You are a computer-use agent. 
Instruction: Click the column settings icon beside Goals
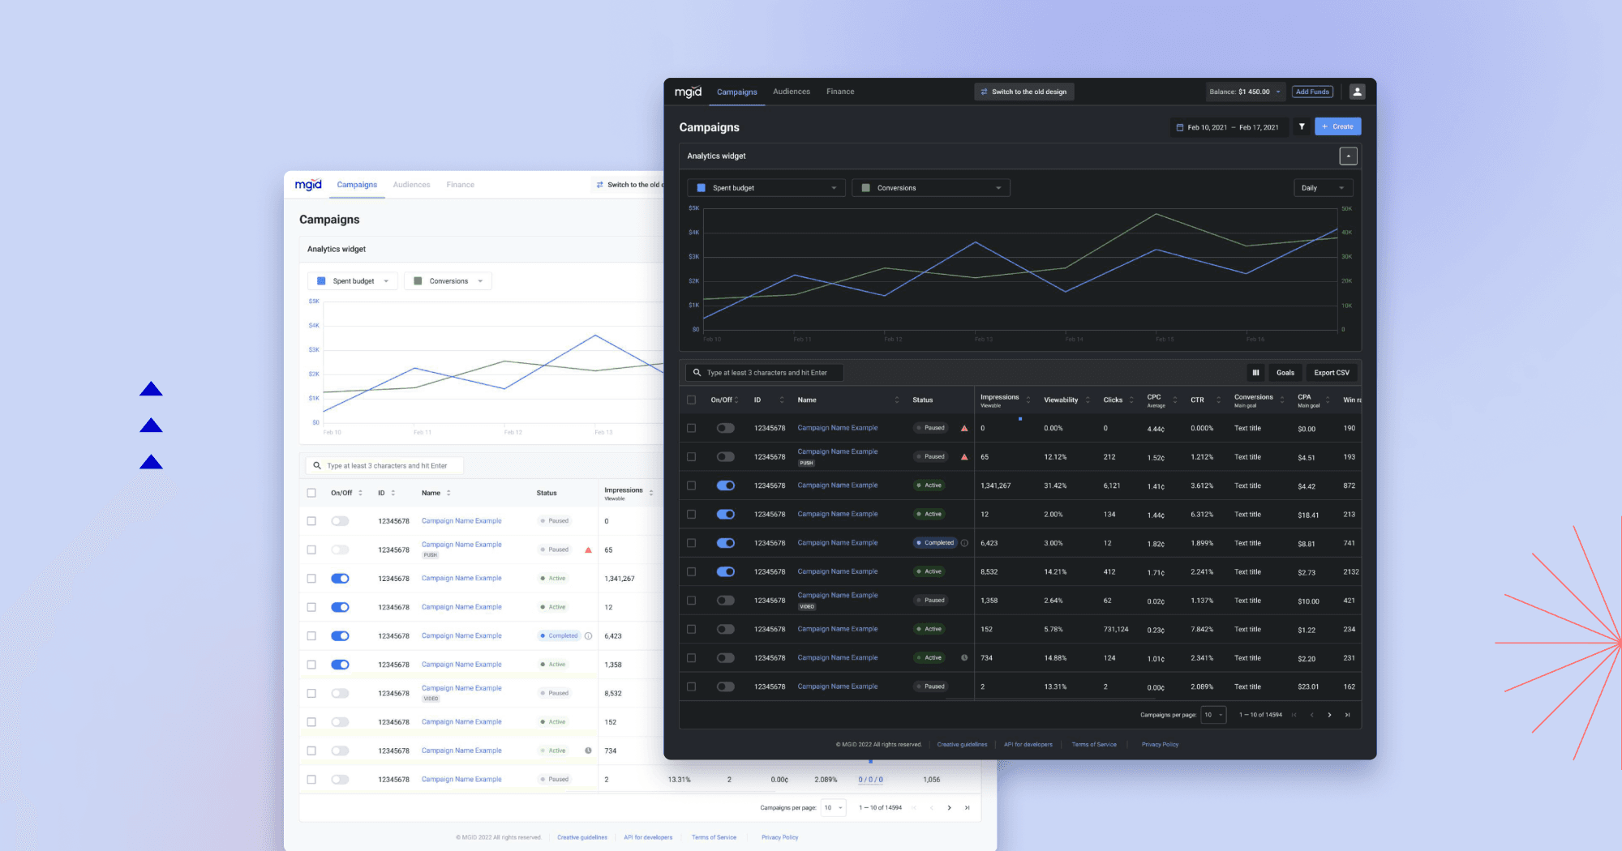(x=1256, y=372)
